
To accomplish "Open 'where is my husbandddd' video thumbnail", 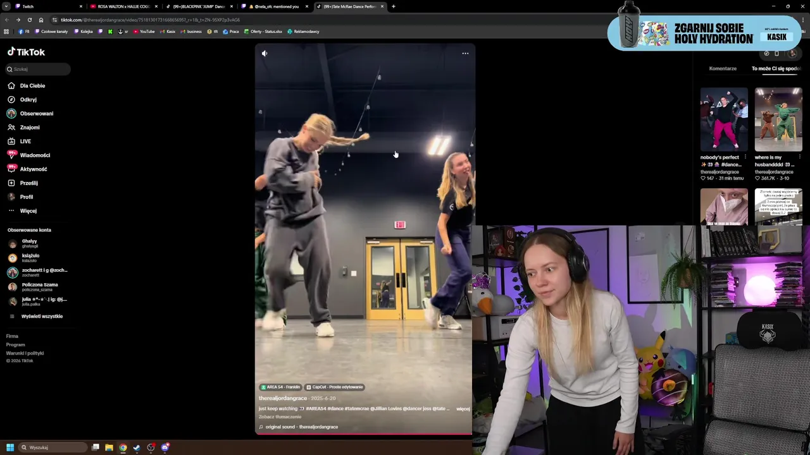I will click(x=778, y=119).
